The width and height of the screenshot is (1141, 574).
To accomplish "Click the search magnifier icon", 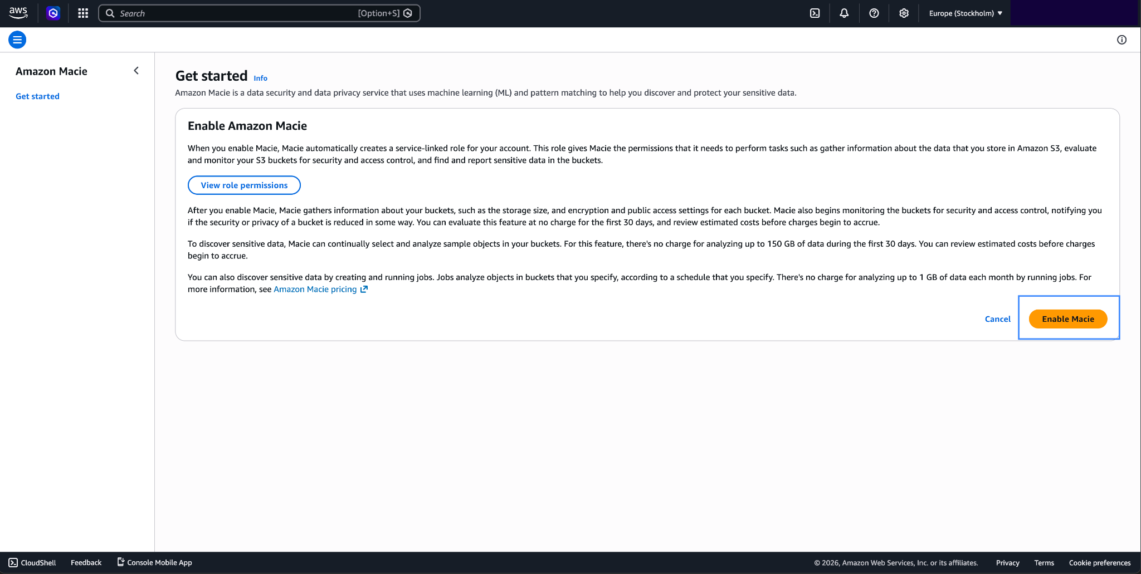I will tap(110, 13).
